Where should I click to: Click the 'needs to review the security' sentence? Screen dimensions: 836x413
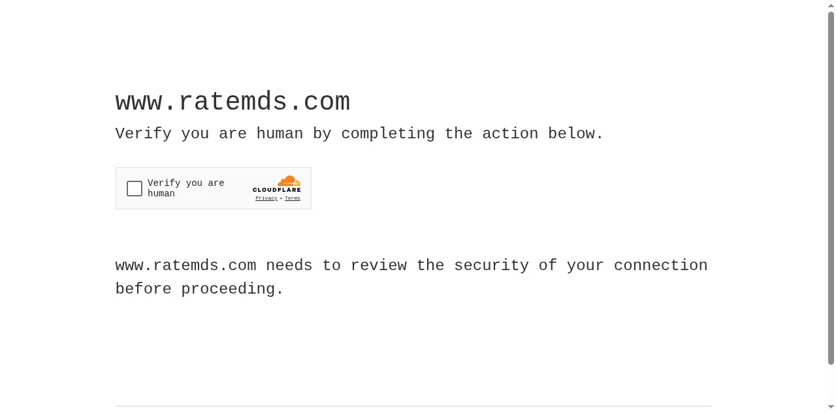tap(397, 266)
